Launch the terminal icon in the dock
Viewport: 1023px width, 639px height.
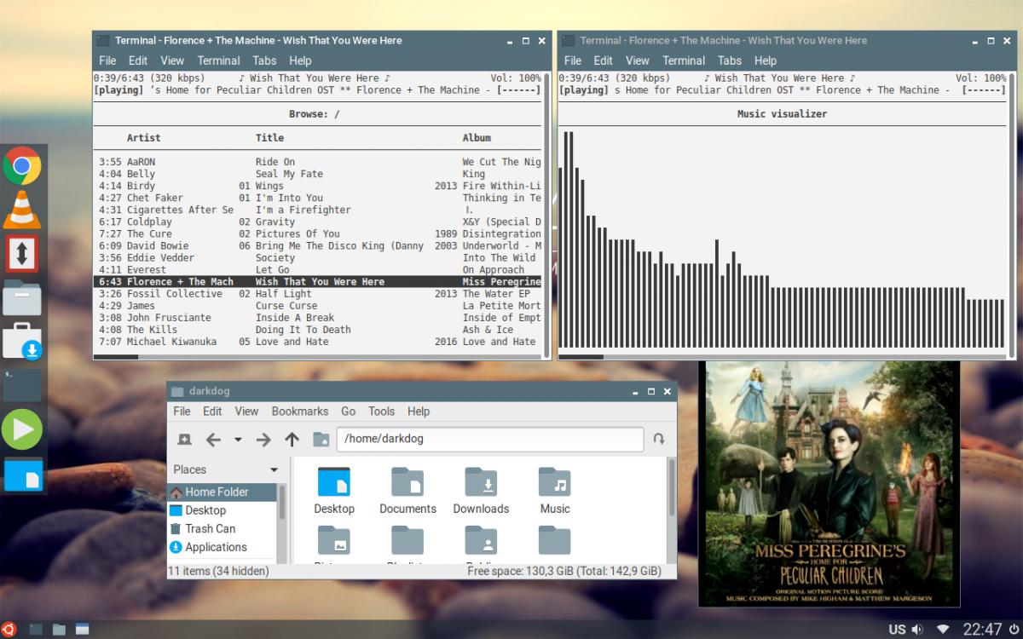[22, 385]
